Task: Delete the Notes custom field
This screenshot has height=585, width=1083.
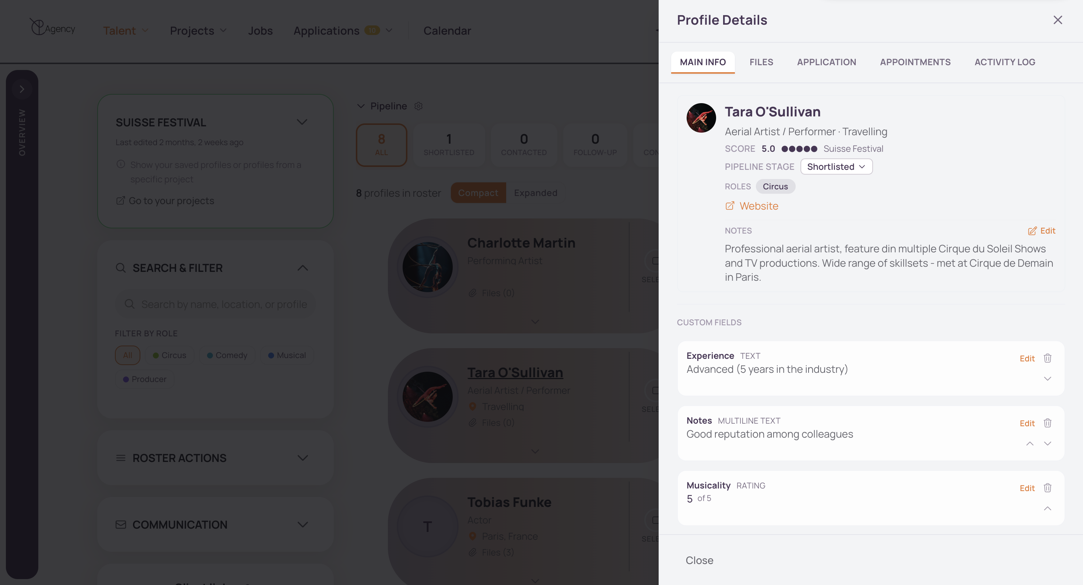Action: 1047,423
